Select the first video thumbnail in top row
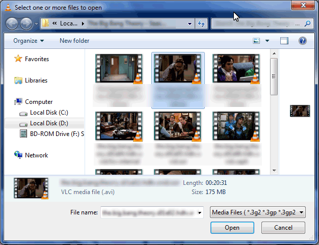This screenshot has width=319, height=245. tap(120, 68)
